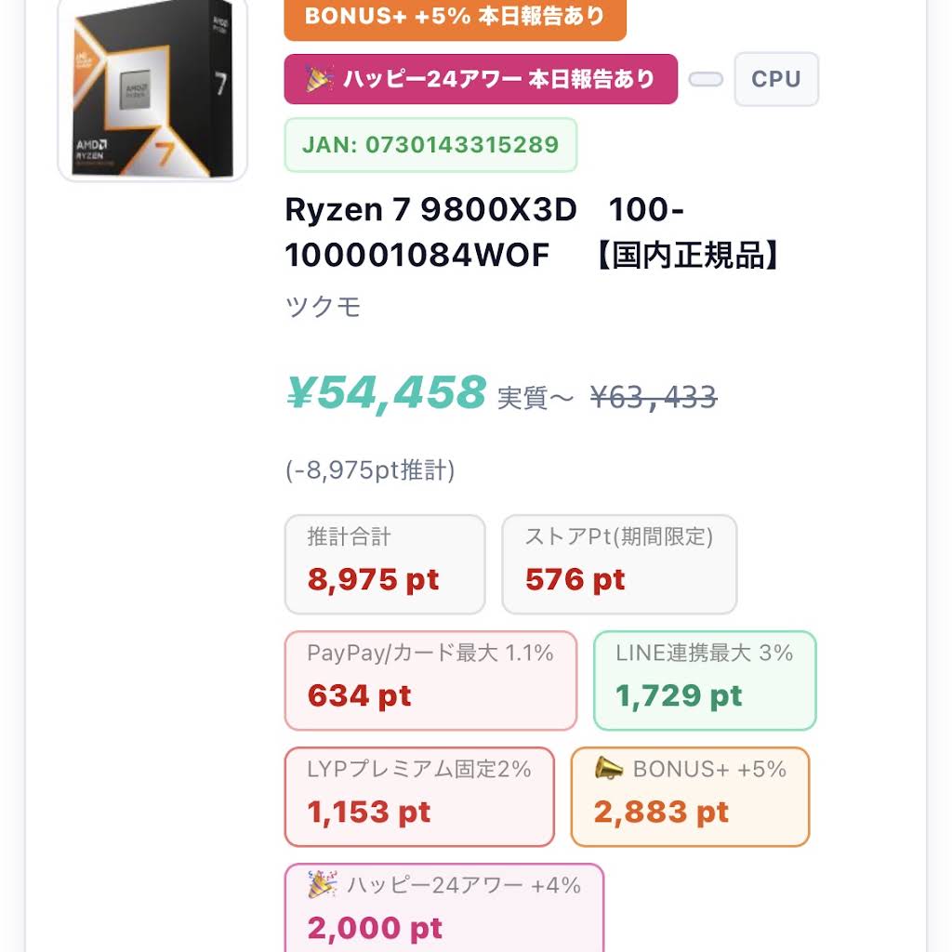
Task: Click the ツクモ store name
Action: [323, 307]
